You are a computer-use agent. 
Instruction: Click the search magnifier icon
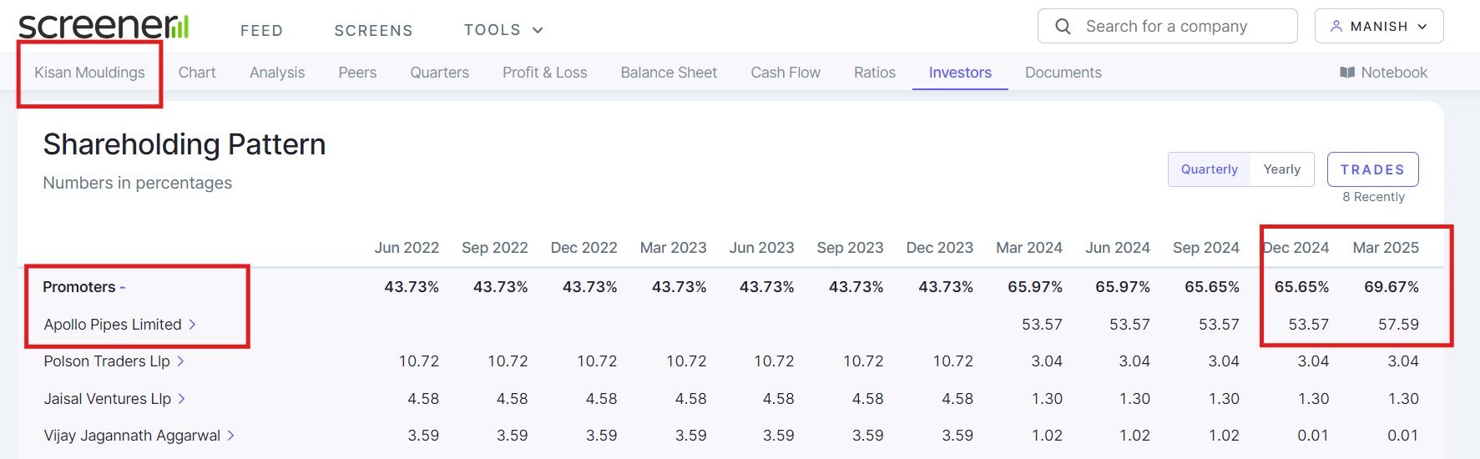pyautogui.click(x=1063, y=27)
